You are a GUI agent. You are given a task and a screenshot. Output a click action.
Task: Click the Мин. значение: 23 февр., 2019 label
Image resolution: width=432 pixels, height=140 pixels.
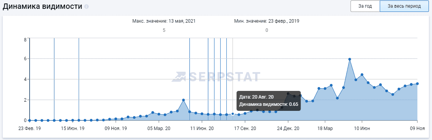click(267, 21)
